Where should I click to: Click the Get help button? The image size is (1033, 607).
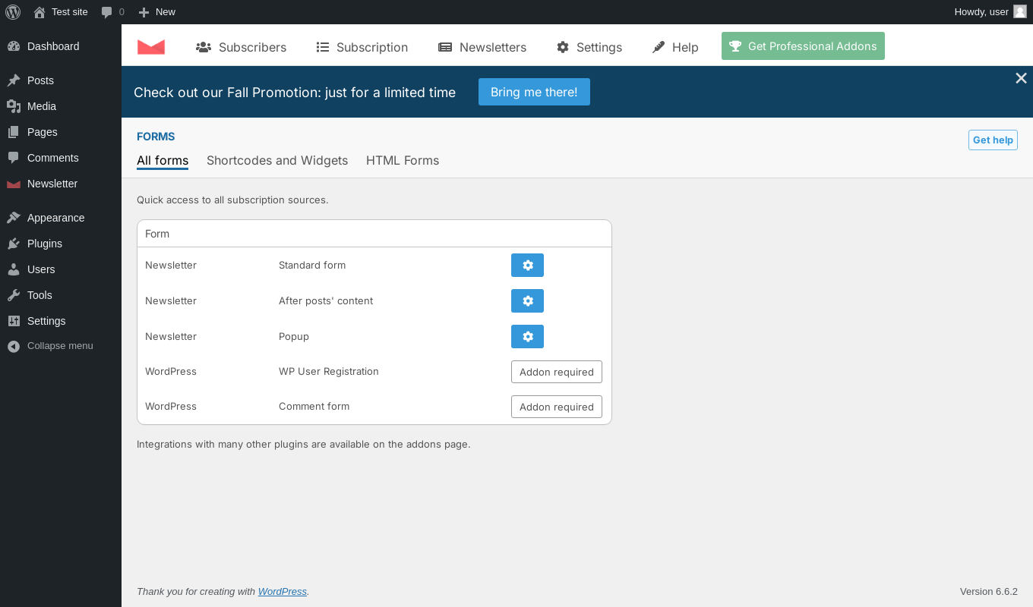993,140
